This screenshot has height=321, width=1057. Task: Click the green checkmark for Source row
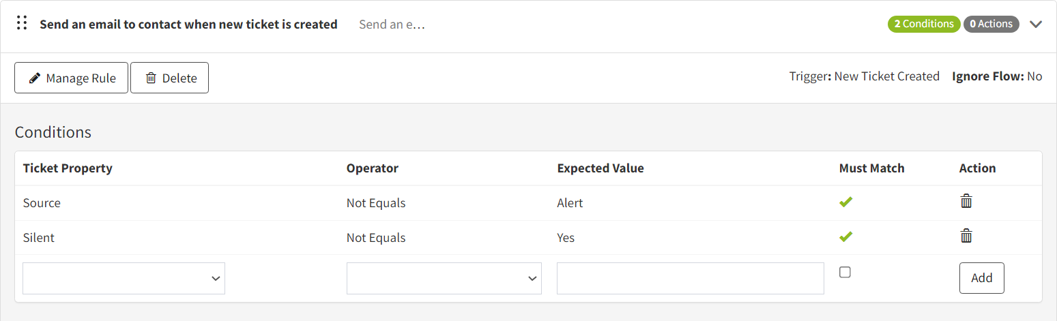point(846,202)
